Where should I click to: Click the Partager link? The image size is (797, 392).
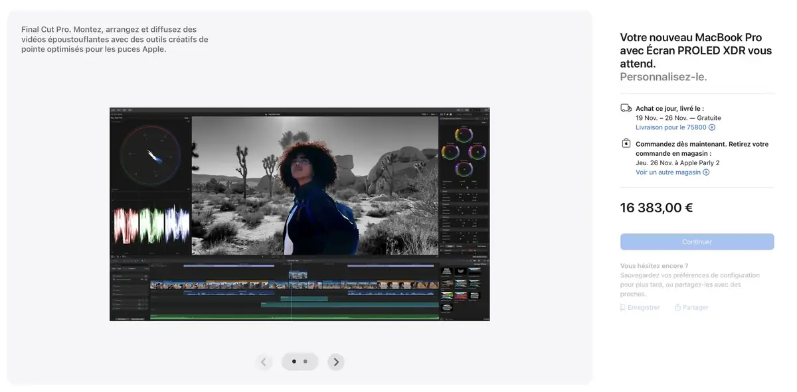coord(691,308)
